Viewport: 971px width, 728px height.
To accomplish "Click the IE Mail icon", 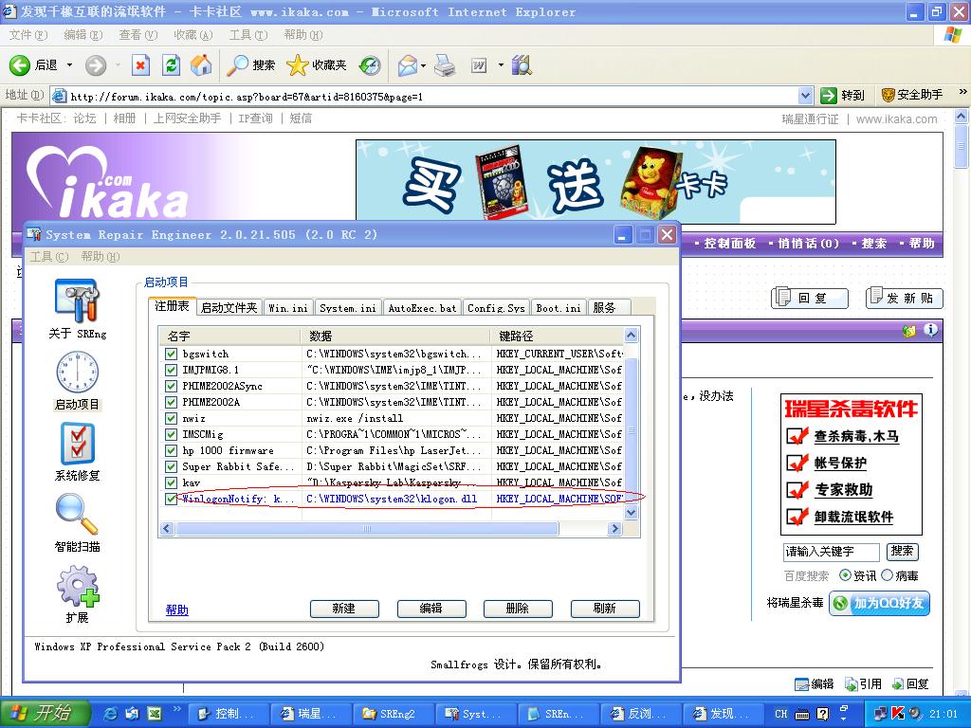I will (x=408, y=65).
